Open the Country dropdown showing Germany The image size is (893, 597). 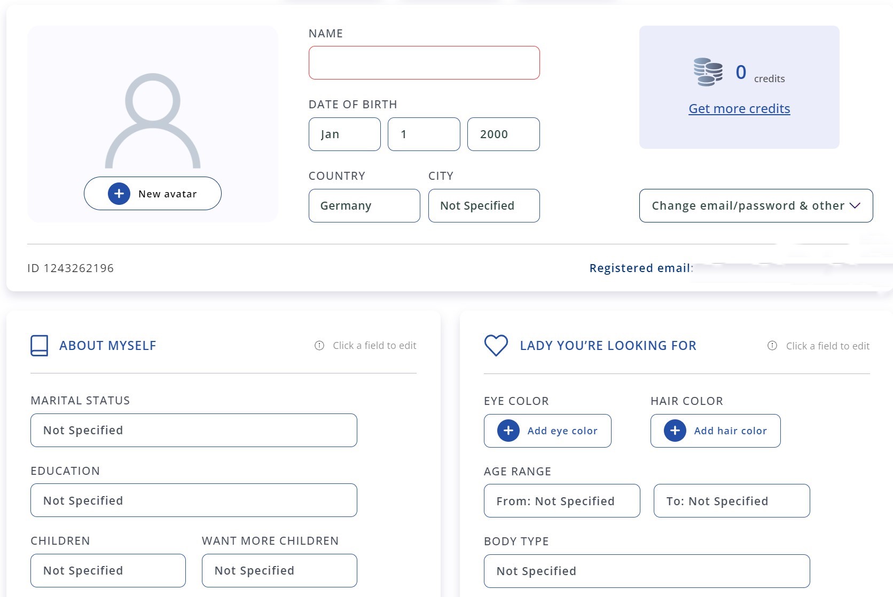pyautogui.click(x=364, y=205)
